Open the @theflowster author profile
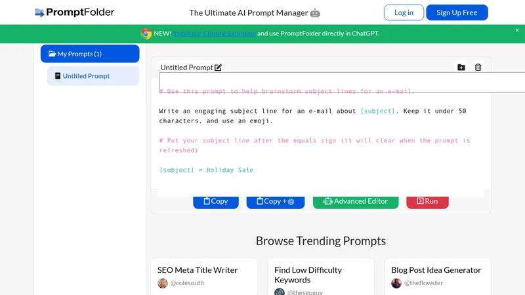Screen dimensions: 525x295 click(423, 283)
